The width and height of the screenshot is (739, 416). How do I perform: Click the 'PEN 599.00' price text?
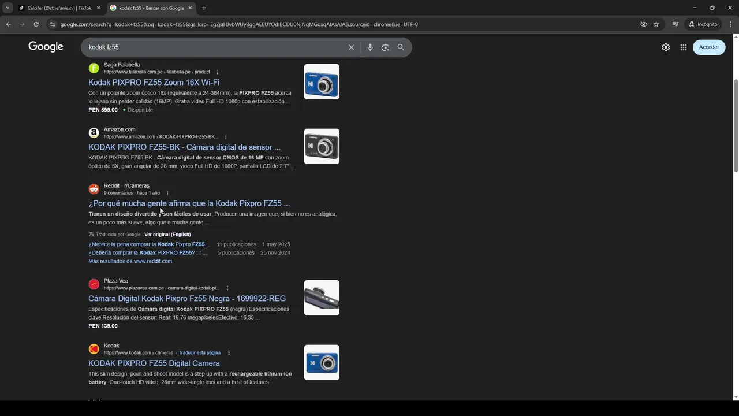click(103, 110)
